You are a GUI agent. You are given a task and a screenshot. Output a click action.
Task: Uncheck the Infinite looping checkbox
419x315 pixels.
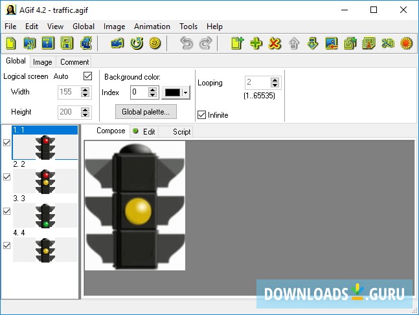tap(202, 114)
